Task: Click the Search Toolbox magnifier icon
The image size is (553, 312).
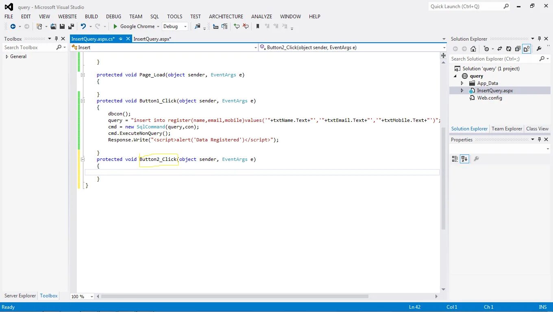Action: point(59,48)
